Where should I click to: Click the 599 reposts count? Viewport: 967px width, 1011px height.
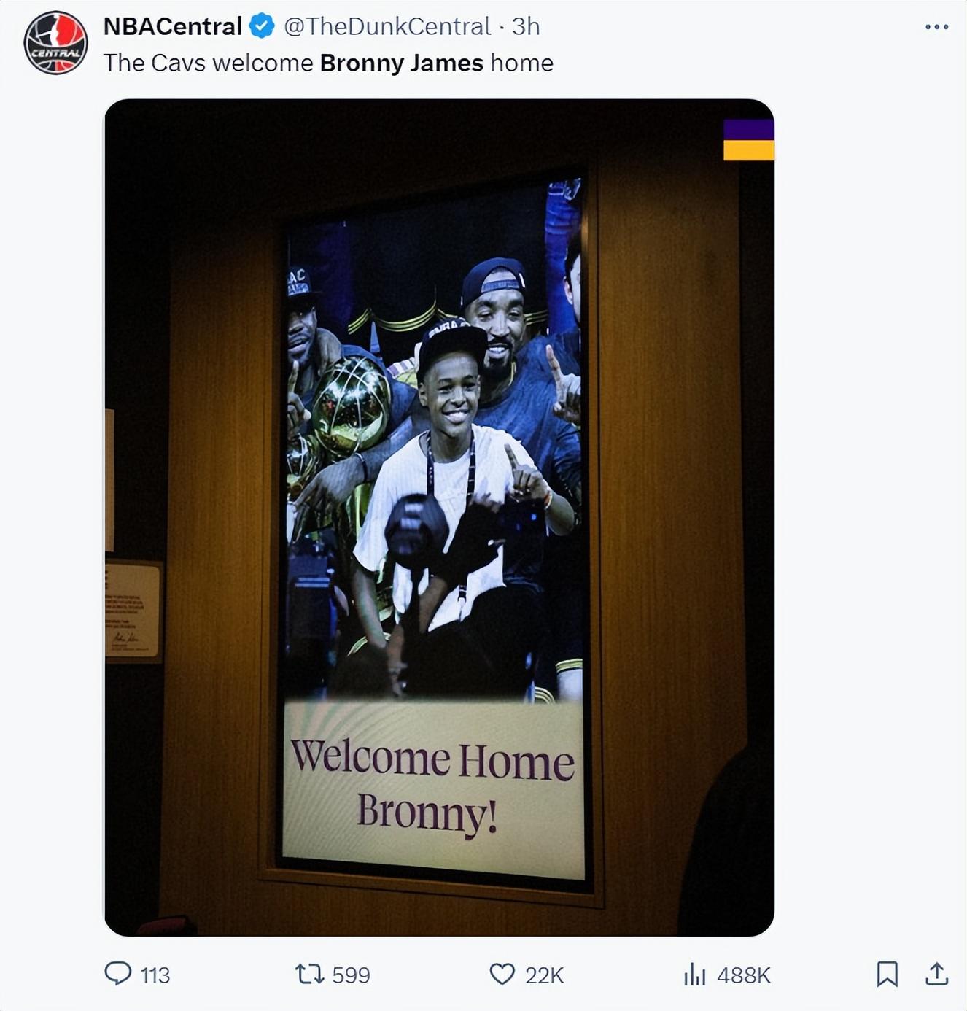click(351, 975)
